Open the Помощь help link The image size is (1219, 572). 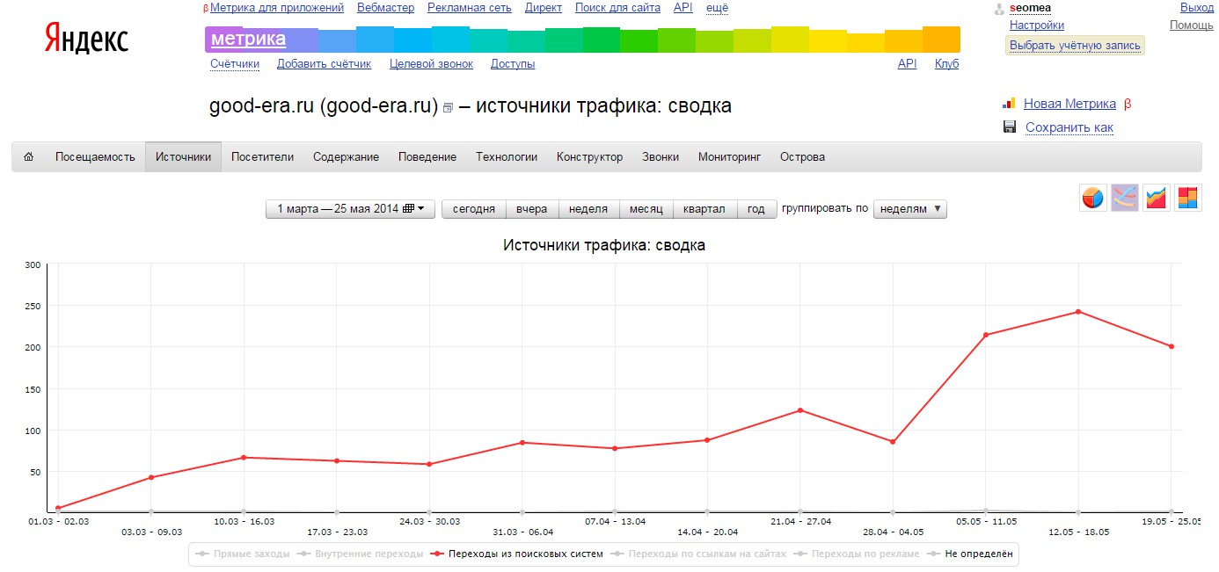point(1192,25)
